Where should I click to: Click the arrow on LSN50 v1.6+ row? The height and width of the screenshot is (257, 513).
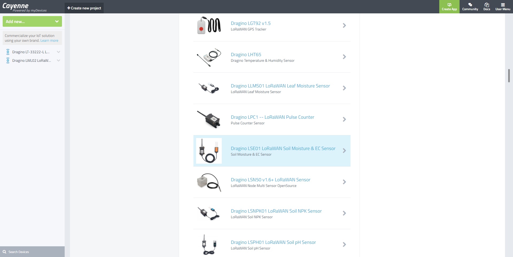coord(344,182)
